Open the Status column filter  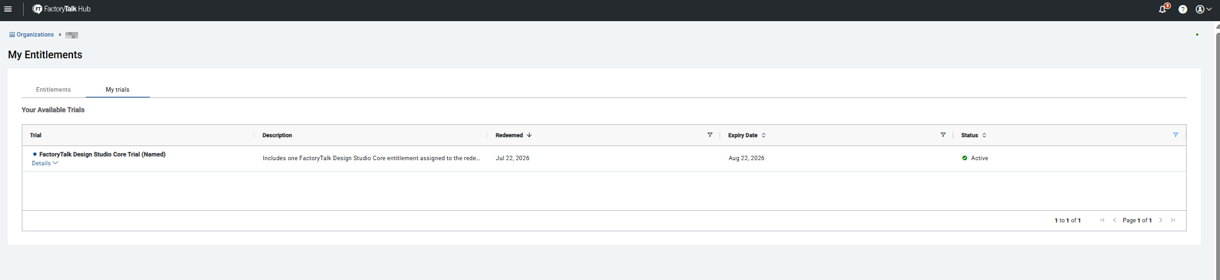click(1176, 135)
